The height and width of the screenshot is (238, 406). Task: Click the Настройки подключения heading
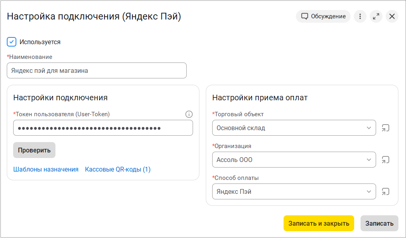click(x=60, y=98)
